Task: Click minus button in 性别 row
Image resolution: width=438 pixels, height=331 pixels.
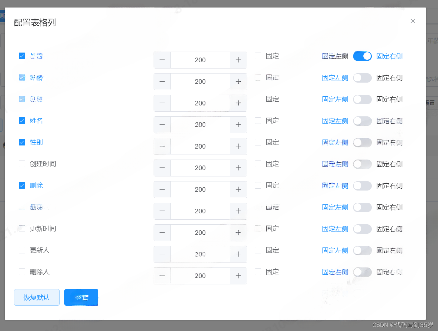Action: click(162, 146)
